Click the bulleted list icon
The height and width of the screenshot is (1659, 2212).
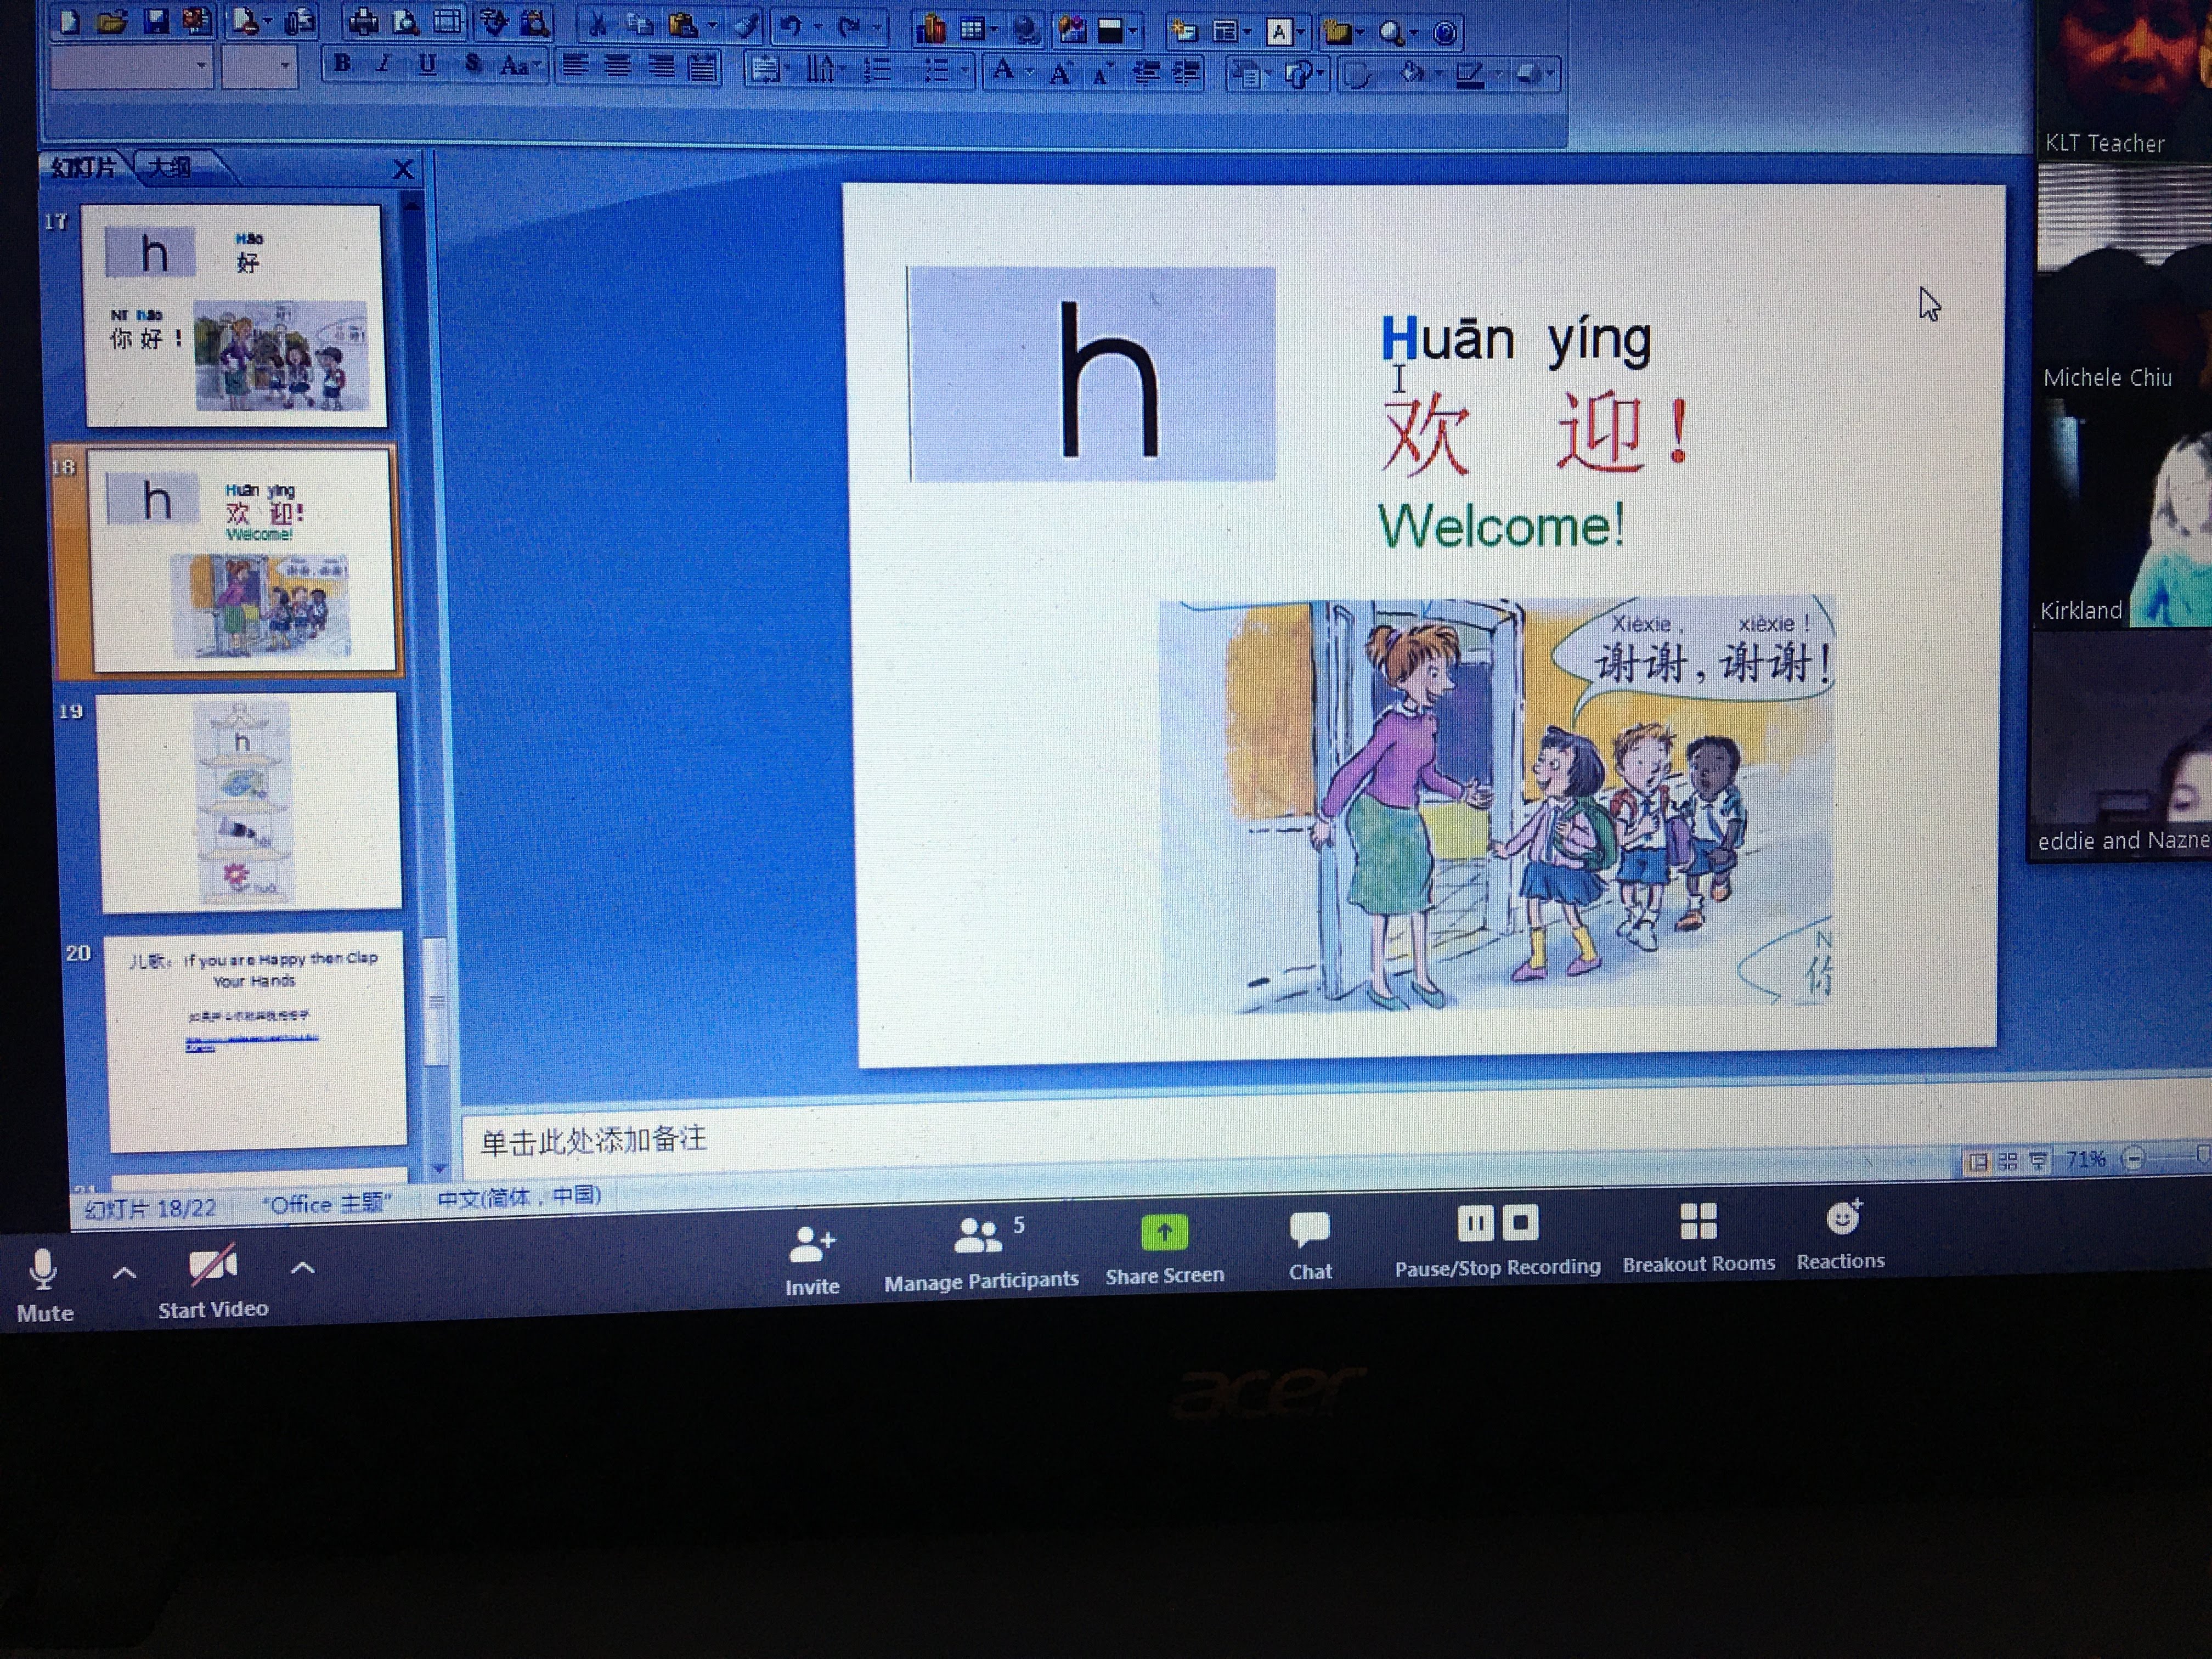pyautogui.click(x=936, y=70)
